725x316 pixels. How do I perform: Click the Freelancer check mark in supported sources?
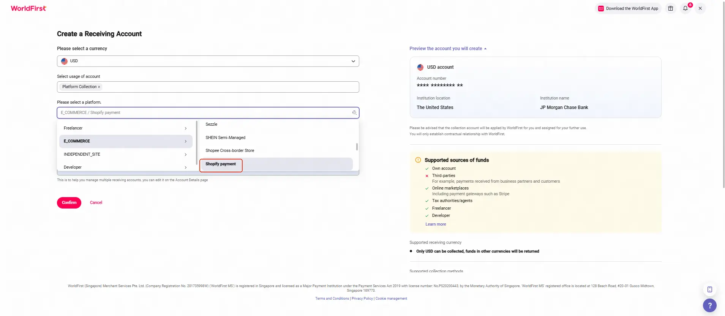coord(427,209)
